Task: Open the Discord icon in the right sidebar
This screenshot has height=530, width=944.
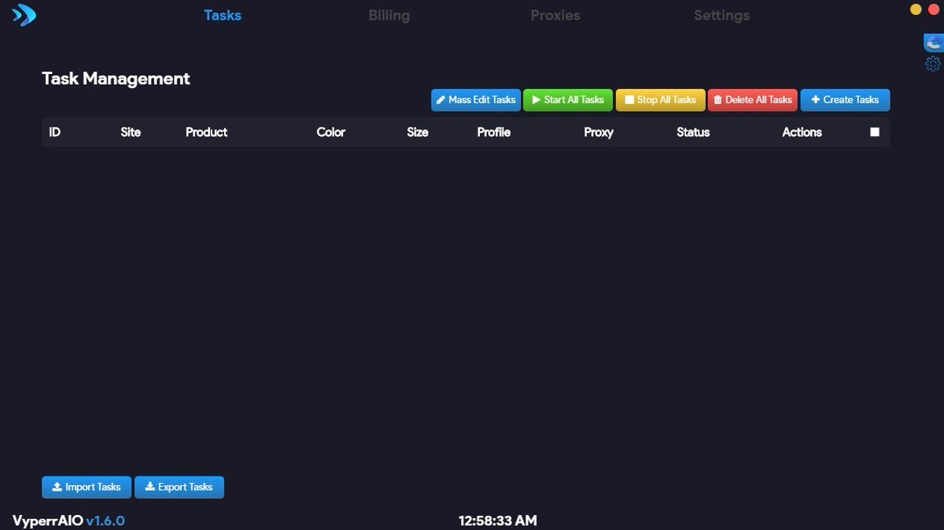Action: pos(933,43)
